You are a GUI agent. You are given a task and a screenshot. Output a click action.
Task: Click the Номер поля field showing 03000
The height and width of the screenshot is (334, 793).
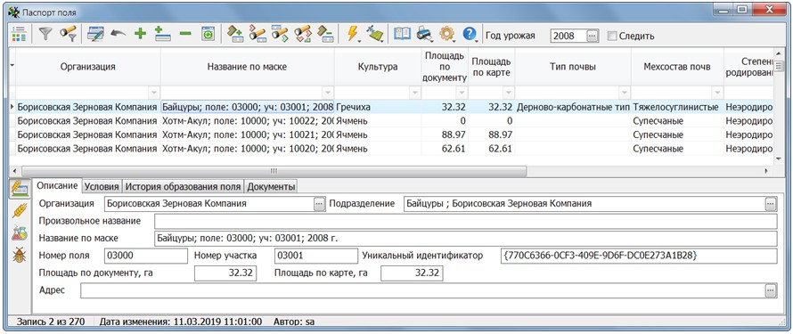point(145,256)
